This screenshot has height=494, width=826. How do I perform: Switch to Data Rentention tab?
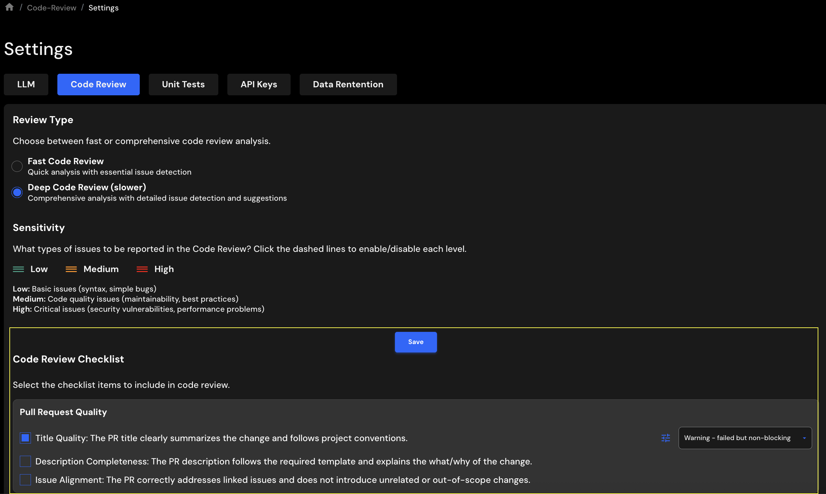(x=348, y=85)
